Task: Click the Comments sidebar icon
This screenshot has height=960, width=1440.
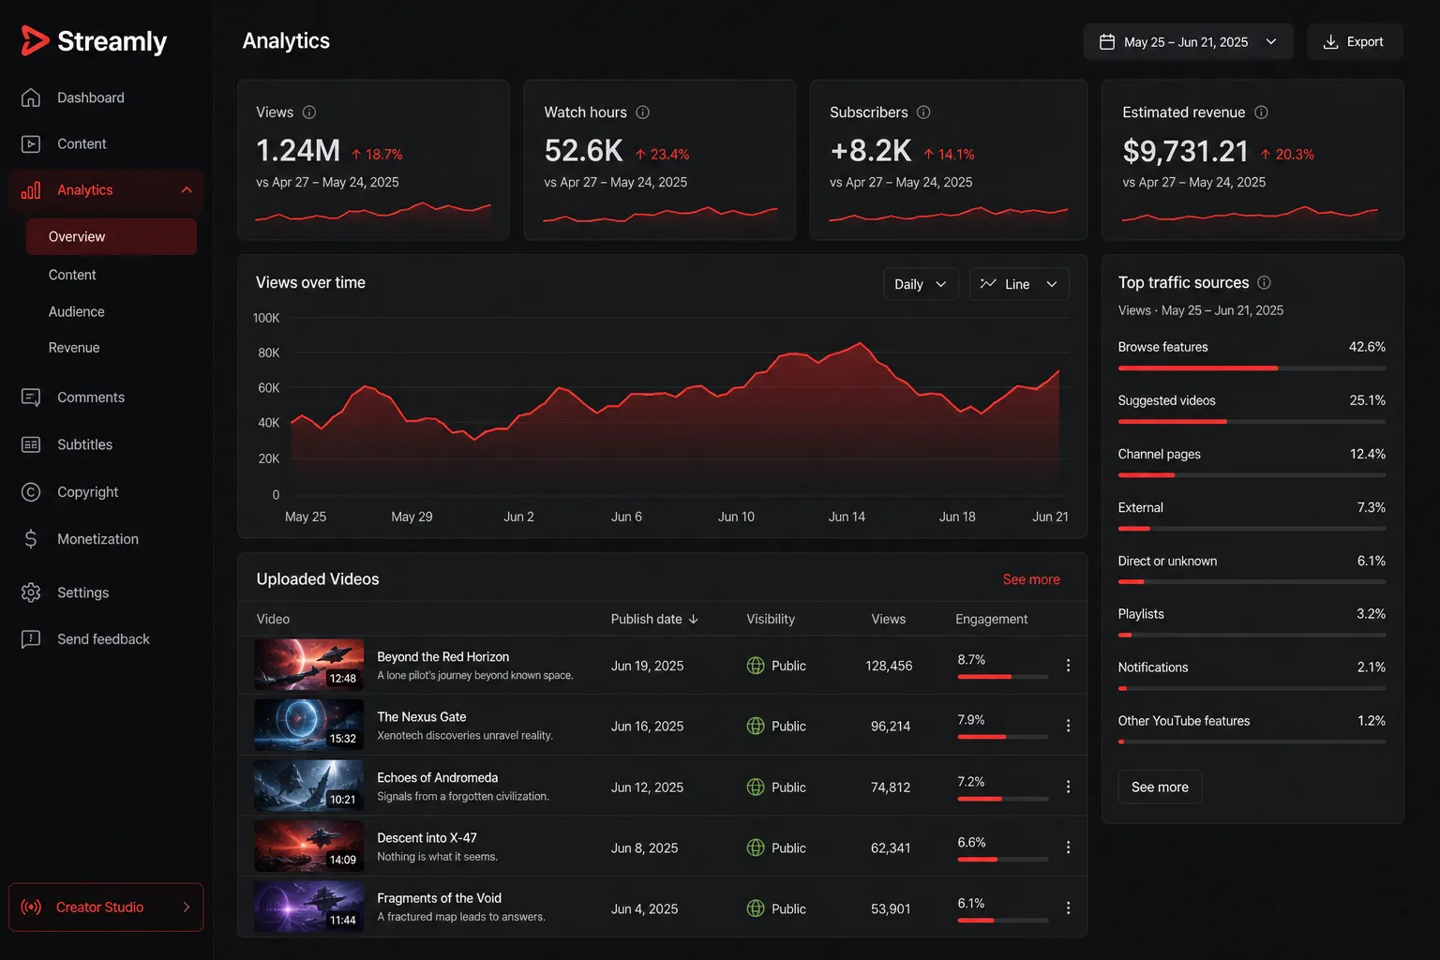Action: (x=31, y=397)
